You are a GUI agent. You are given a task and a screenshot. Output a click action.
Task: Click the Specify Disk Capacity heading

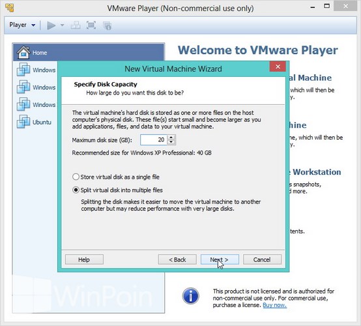[106, 84]
